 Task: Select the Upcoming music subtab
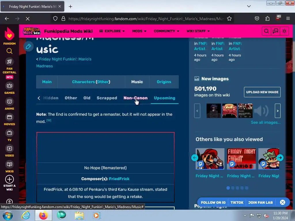(x=164, y=98)
